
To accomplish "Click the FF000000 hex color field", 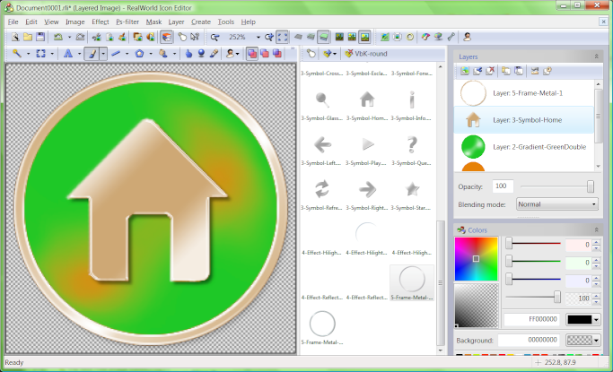I will point(531,319).
